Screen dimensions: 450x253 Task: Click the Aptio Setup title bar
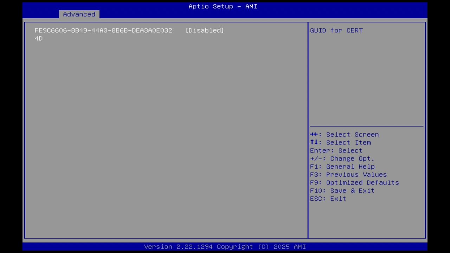coord(223,6)
